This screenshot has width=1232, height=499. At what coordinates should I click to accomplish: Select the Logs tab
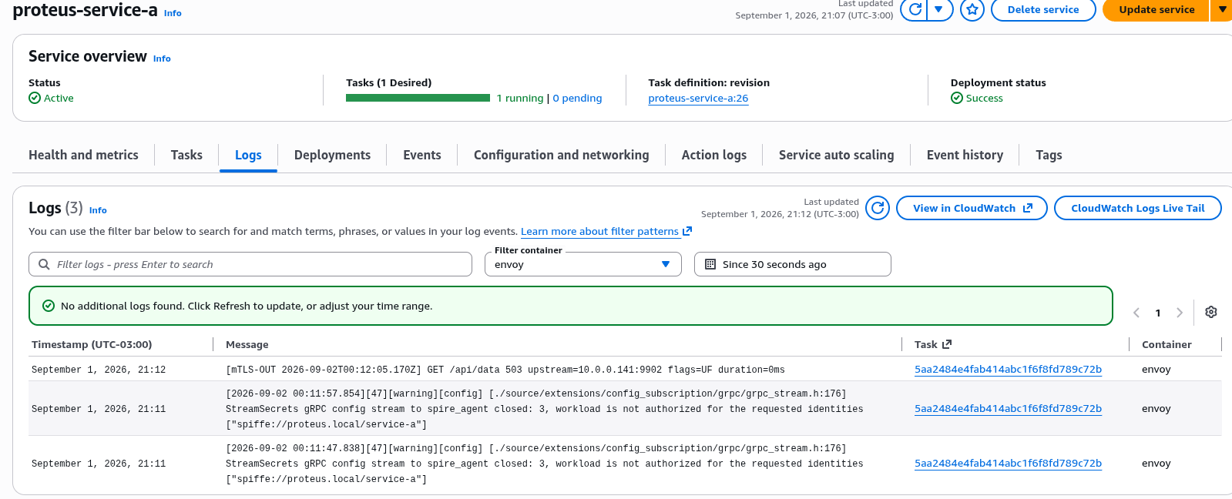tap(248, 155)
